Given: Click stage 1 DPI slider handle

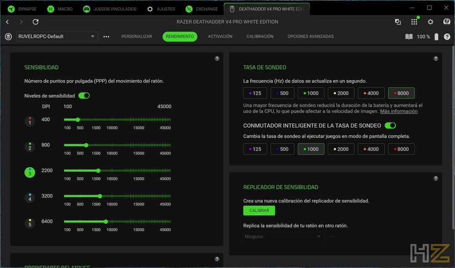Looking at the screenshot, I should [78, 119].
